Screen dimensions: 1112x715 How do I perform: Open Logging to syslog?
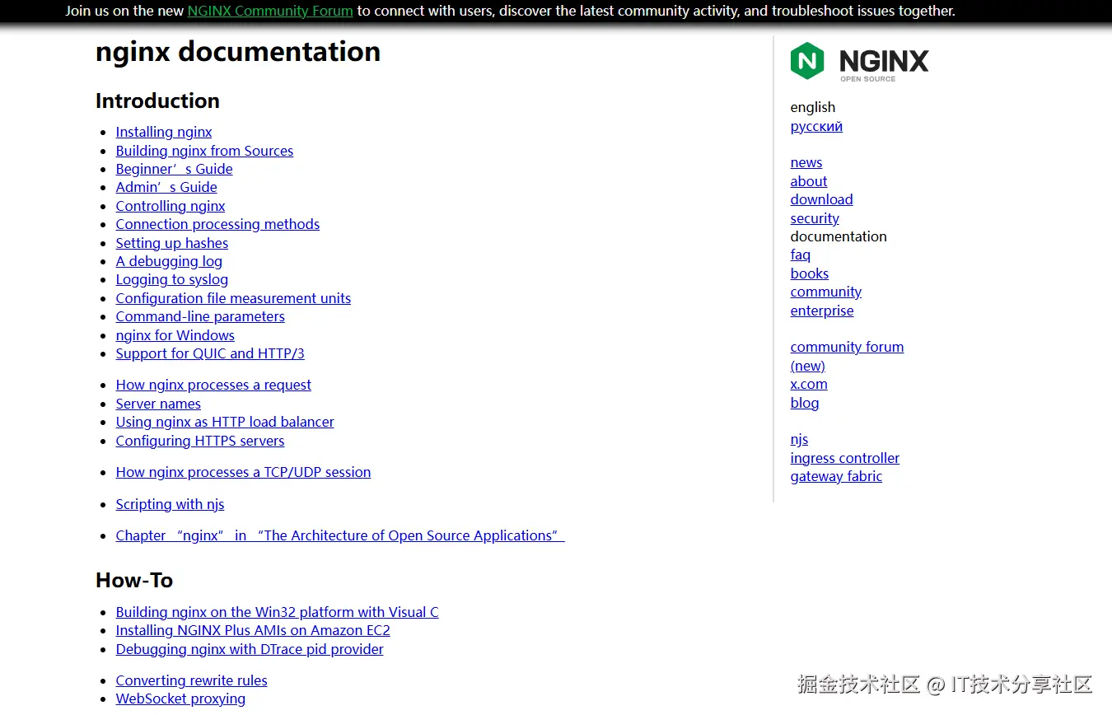point(172,279)
